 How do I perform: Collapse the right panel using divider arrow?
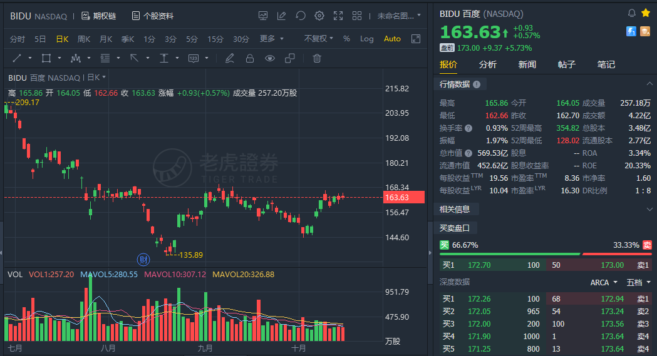point(430,252)
